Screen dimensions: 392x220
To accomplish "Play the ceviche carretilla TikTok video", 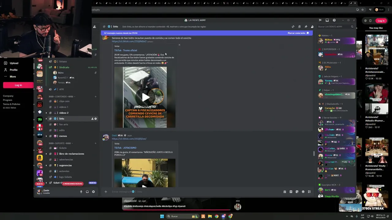I will (x=145, y=97).
